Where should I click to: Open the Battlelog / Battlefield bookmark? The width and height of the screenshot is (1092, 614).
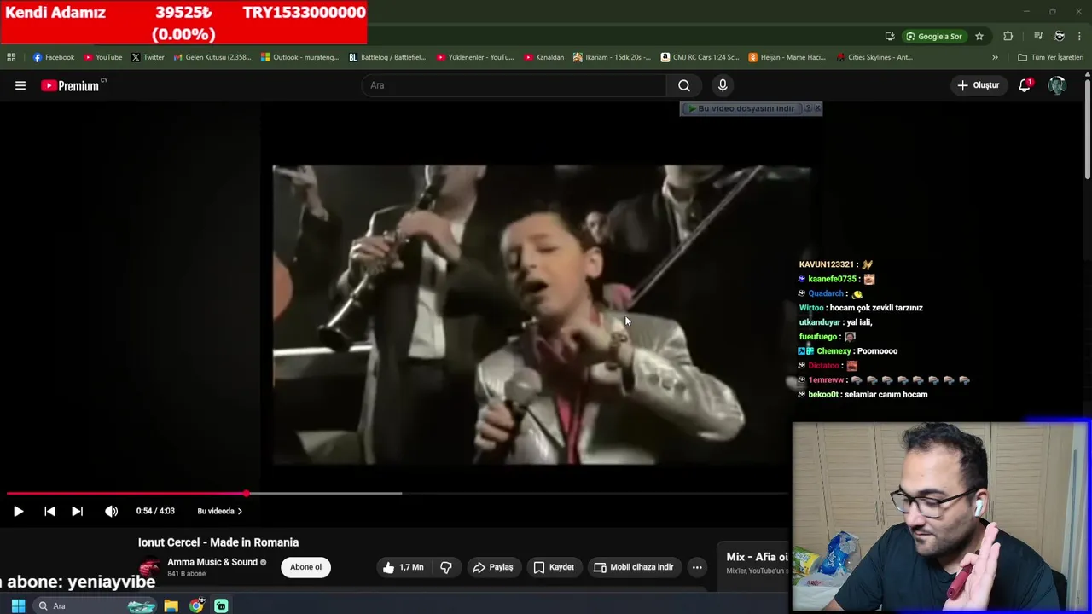[x=387, y=57]
